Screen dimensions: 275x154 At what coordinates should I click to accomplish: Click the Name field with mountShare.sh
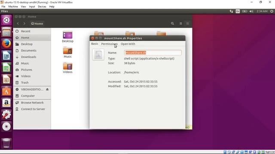click(x=153, y=53)
